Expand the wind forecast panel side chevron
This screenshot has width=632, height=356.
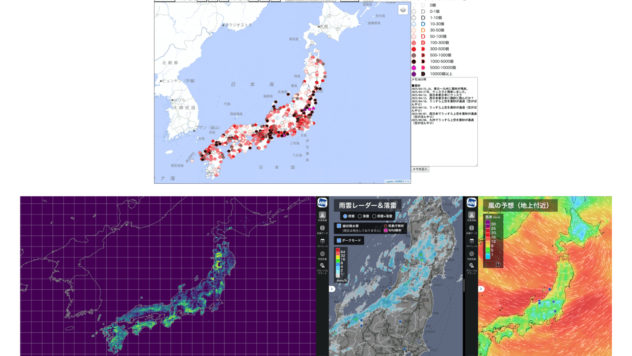(481, 289)
